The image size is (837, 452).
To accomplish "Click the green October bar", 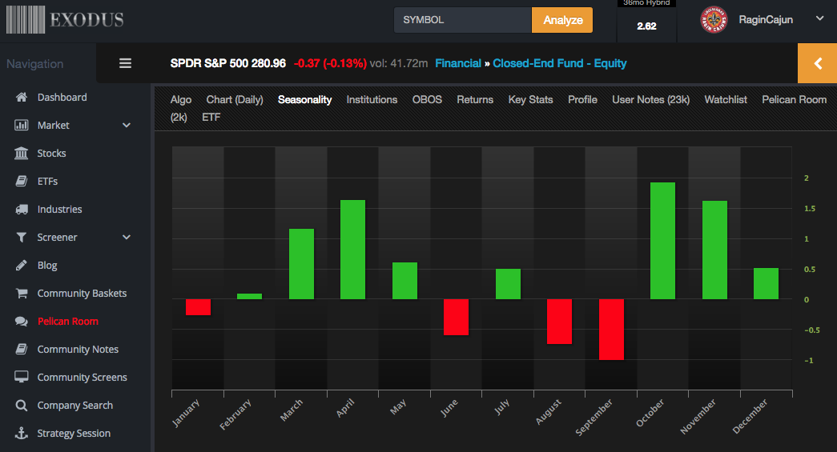I will [x=663, y=241].
